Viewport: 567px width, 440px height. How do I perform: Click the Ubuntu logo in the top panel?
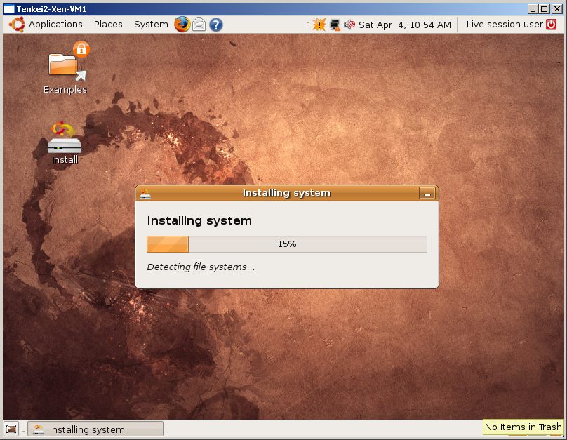coord(17,25)
